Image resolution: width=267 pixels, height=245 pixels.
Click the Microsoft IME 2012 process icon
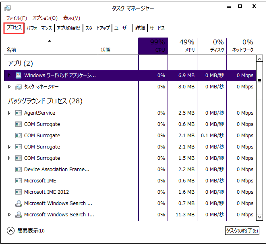click(19, 192)
